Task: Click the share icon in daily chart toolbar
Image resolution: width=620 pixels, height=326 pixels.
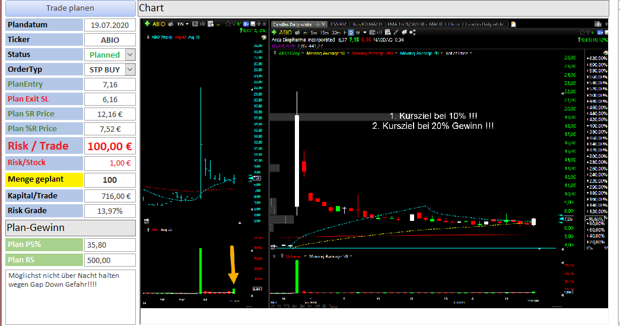Action: [x=412, y=33]
